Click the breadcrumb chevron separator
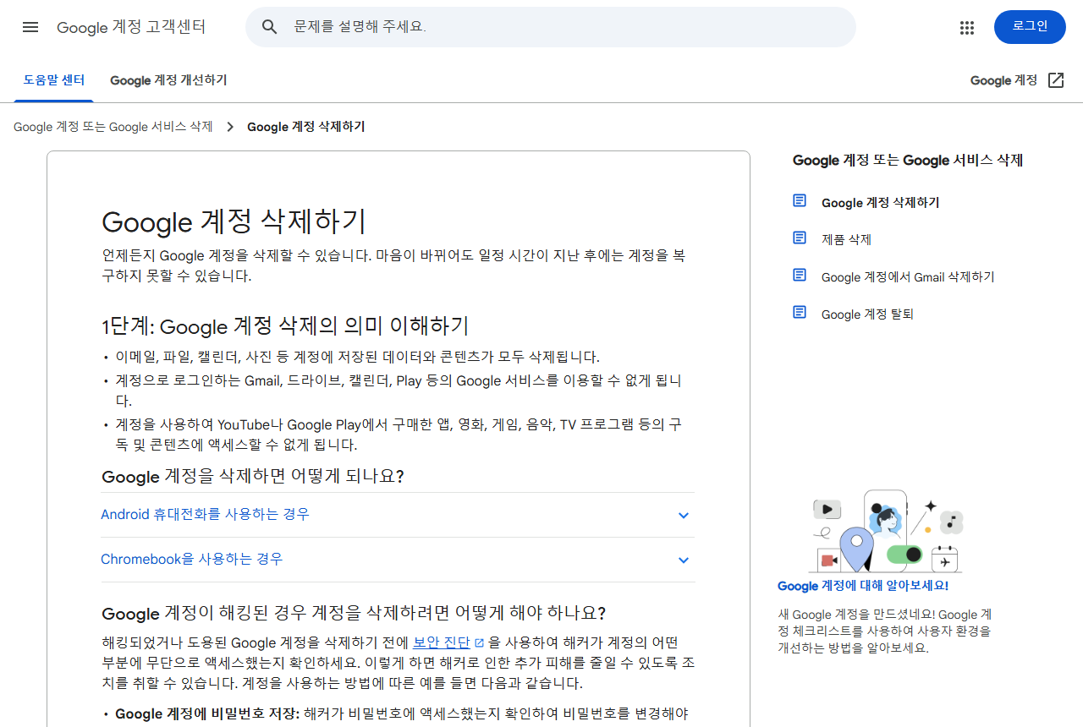 (x=229, y=127)
